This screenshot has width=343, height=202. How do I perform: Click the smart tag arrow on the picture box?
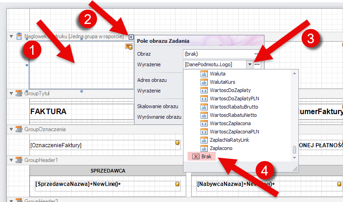coord(131,37)
